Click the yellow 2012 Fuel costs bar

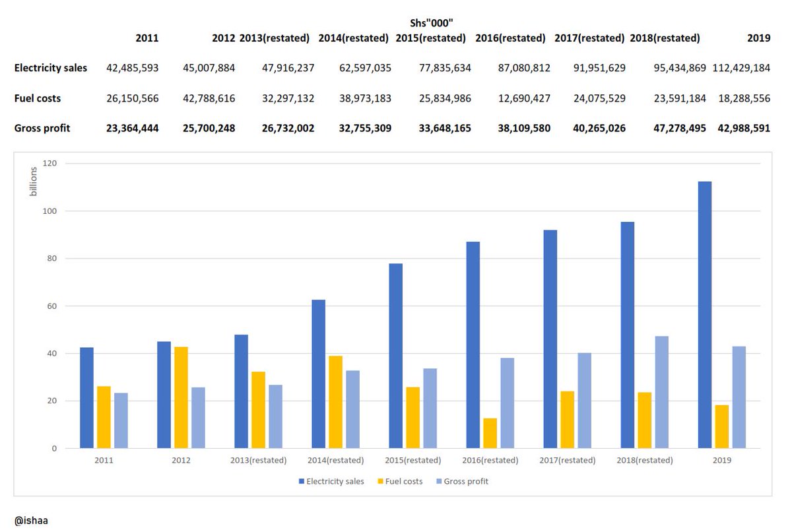click(181, 396)
